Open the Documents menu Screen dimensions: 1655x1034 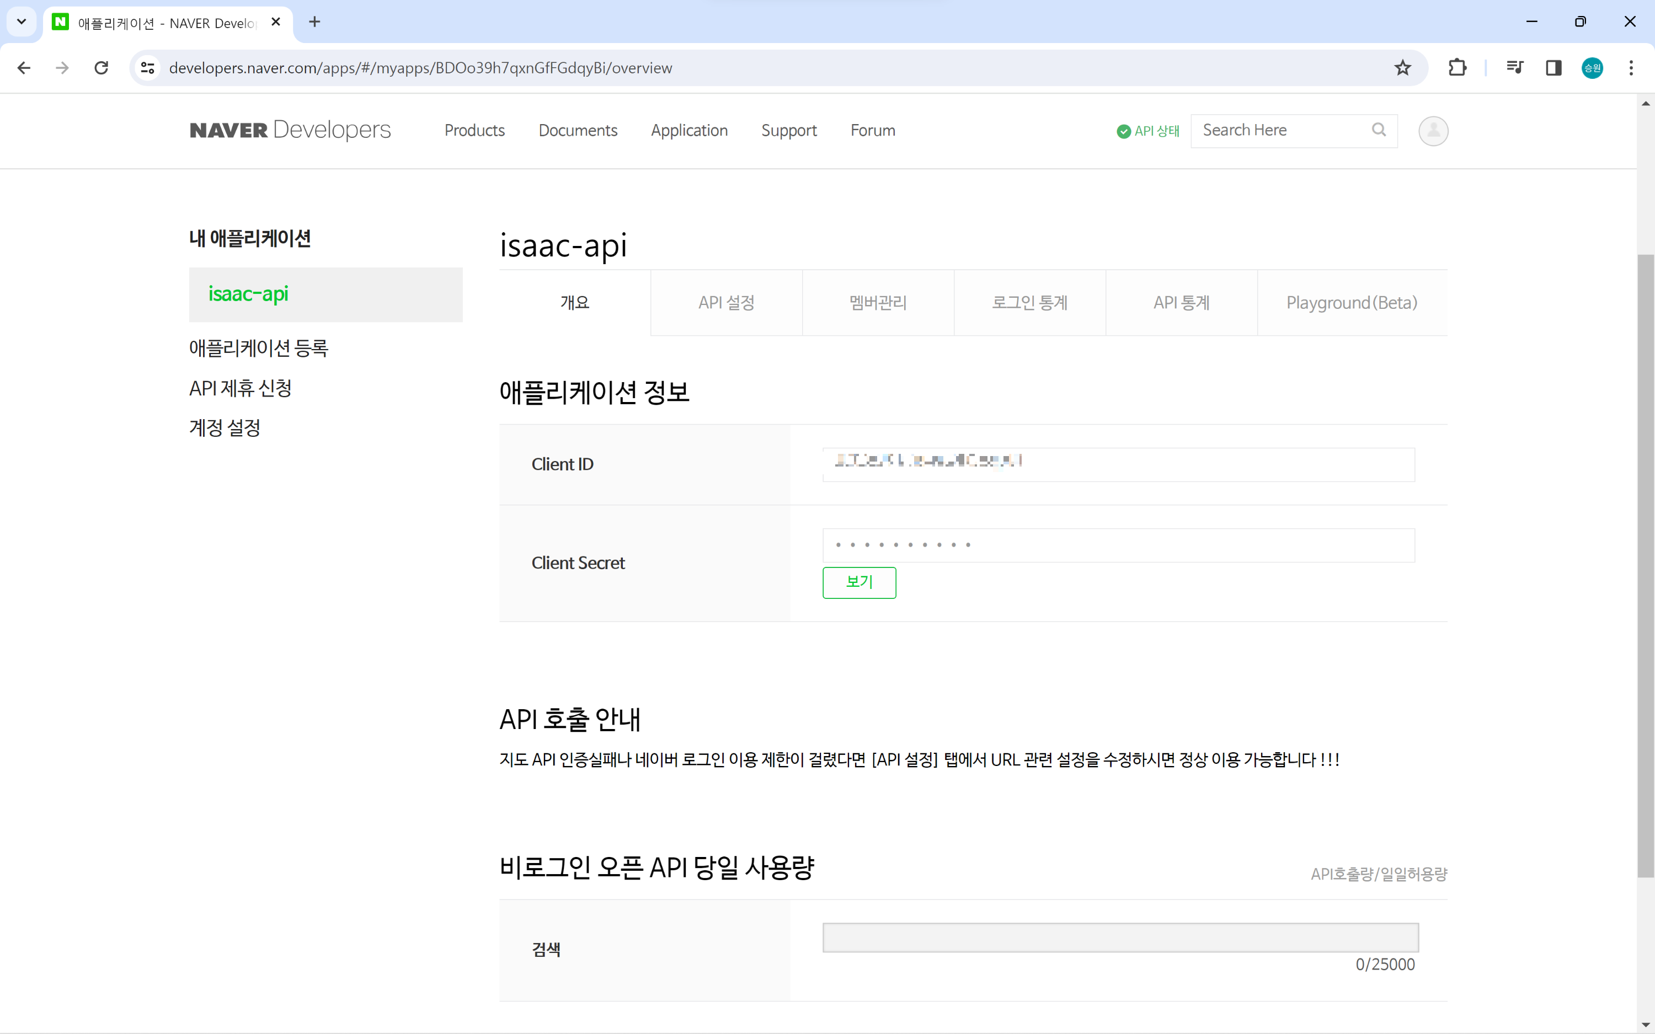pyautogui.click(x=578, y=131)
